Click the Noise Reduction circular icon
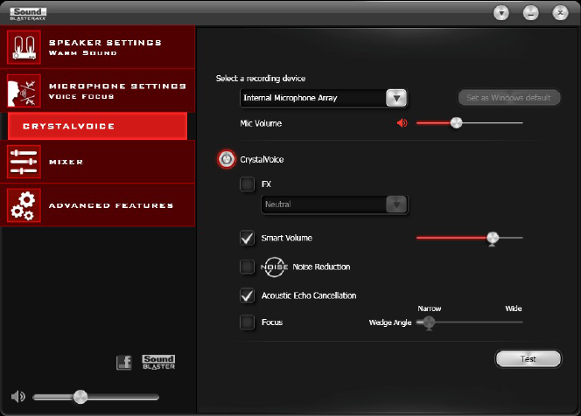Viewport: 581px width, 416px height. point(275,267)
